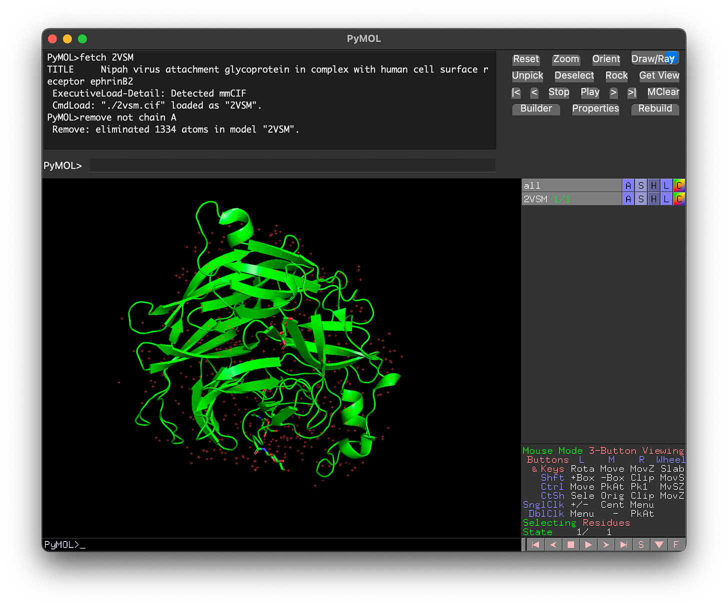Open the Action menu for 2VSM

pos(628,199)
